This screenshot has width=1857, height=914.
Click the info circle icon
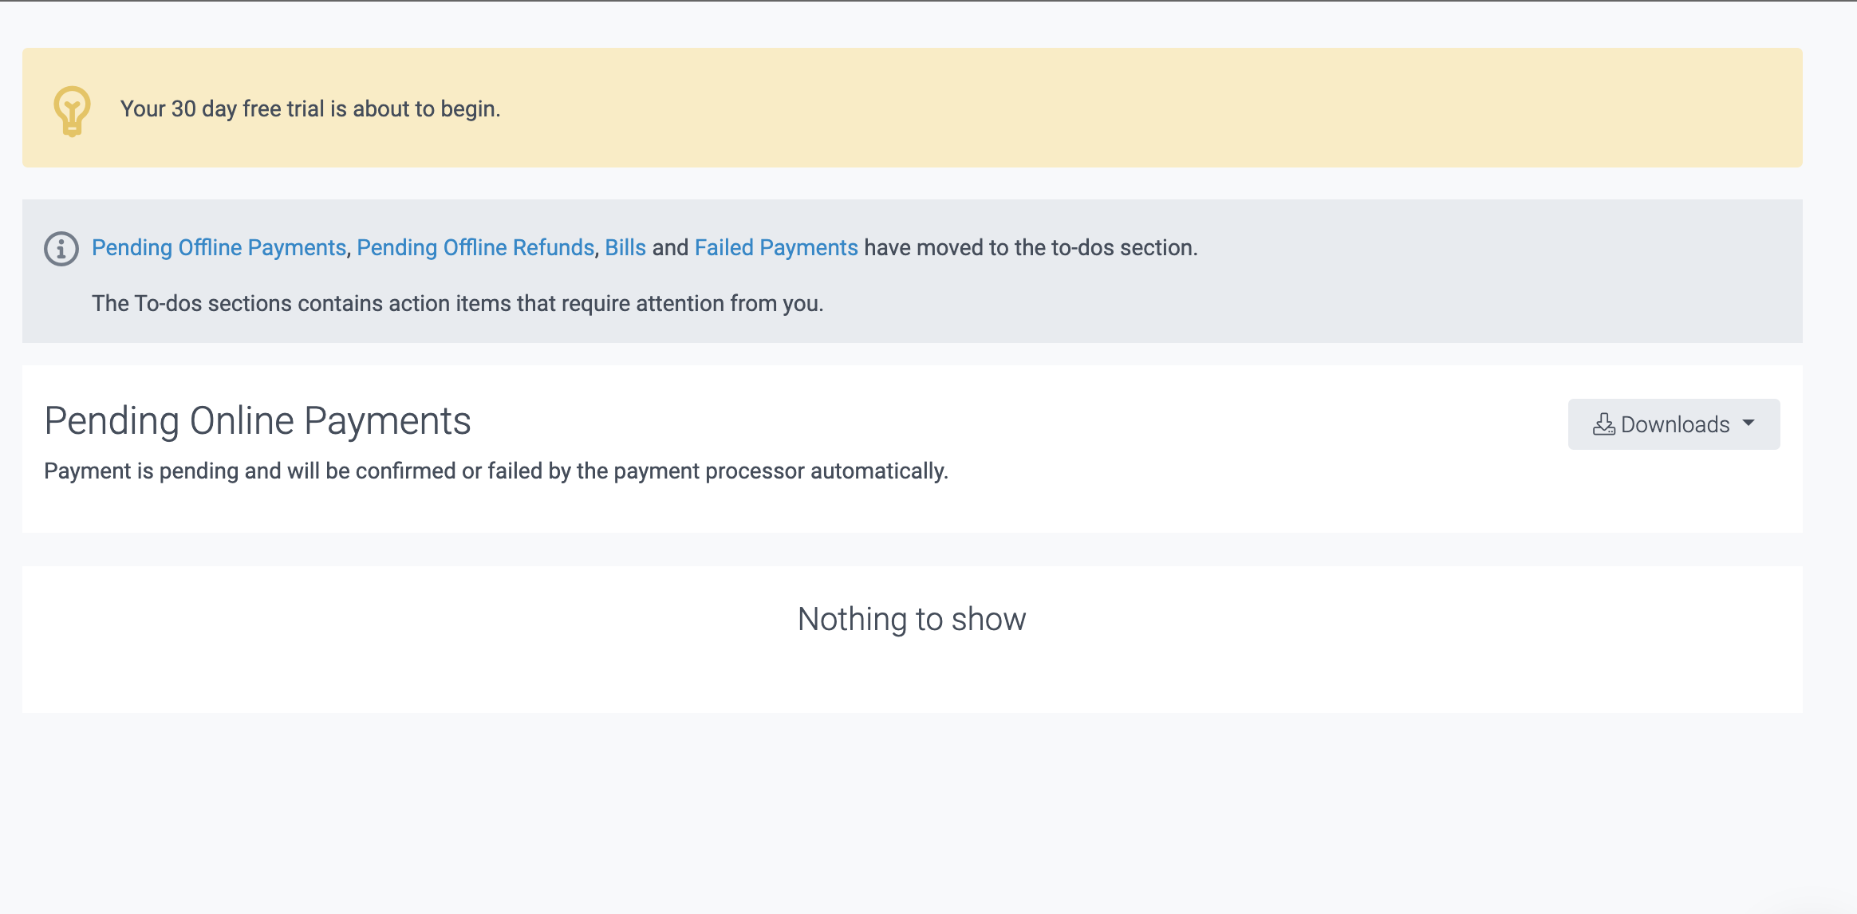pyautogui.click(x=61, y=248)
